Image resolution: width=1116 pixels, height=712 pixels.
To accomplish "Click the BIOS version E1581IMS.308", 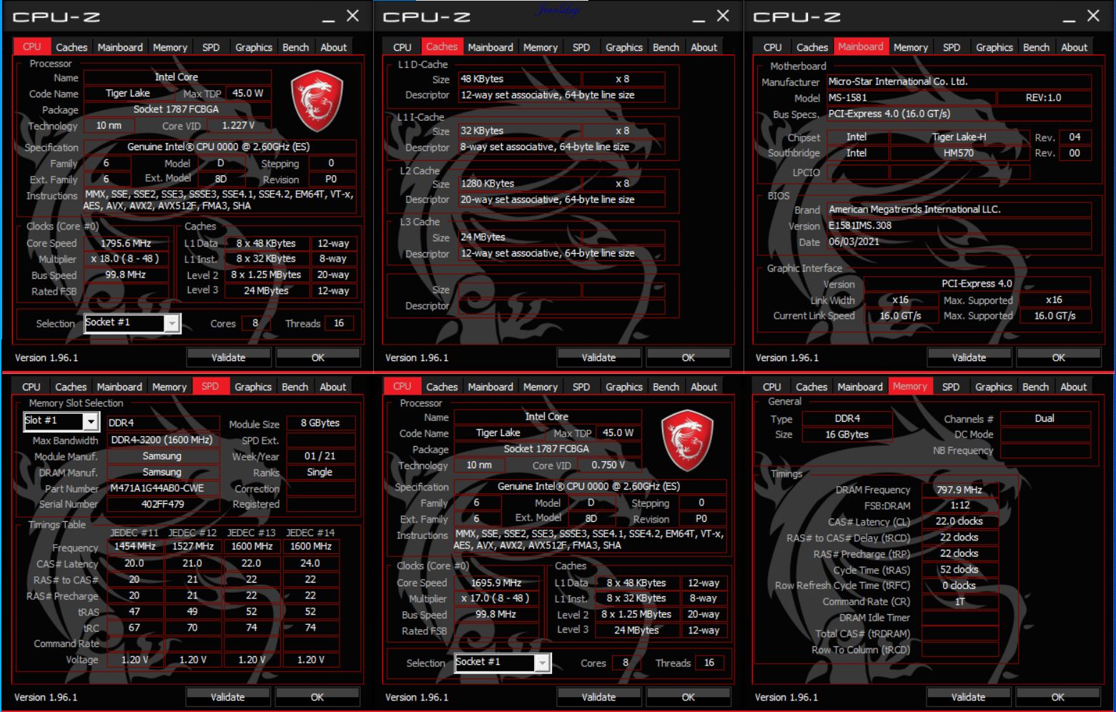I will tap(959, 225).
